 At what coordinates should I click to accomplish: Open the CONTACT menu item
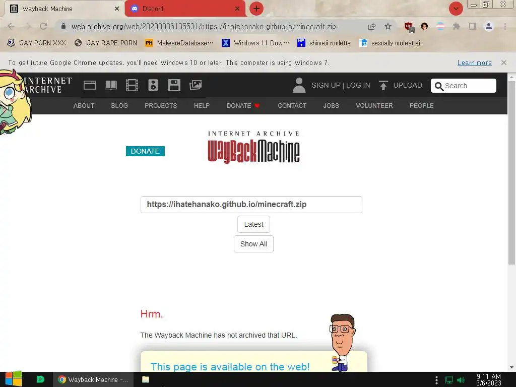[x=292, y=106]
